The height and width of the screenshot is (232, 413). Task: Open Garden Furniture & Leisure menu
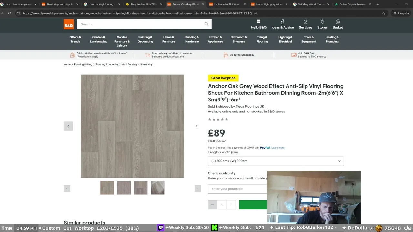(122, 41)
